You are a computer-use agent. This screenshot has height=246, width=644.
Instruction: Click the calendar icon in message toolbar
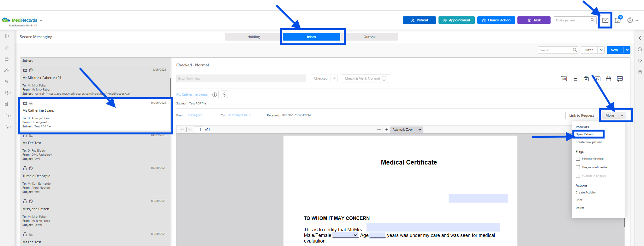tap(609, 79)
